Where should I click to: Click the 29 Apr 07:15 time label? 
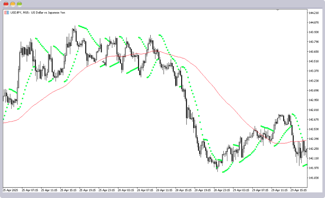[260, 190]
